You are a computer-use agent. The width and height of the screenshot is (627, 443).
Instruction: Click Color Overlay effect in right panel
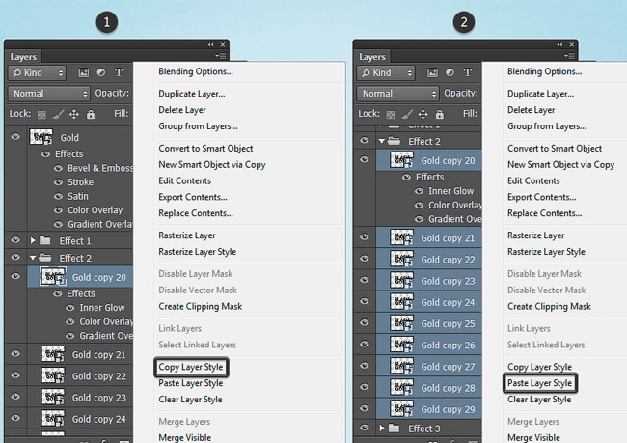(455, 206)
